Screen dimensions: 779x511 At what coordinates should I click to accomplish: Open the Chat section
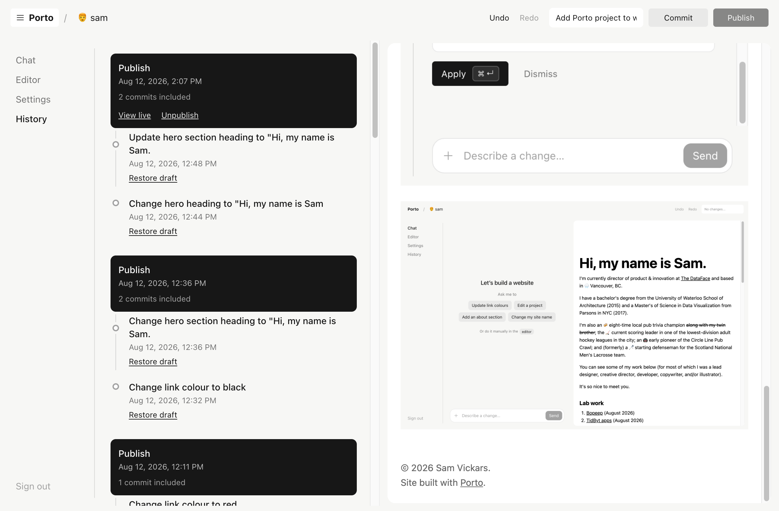pyautogui.click(x=26, y=60)
